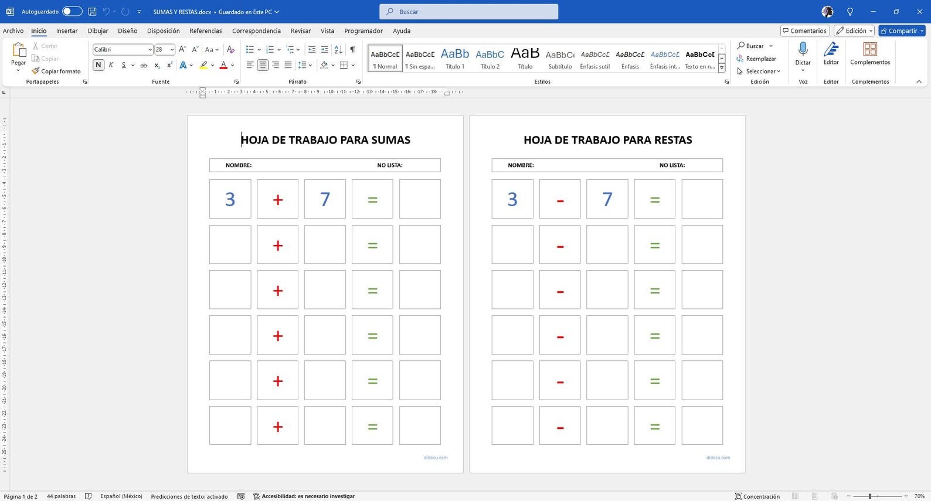
Task: Toggle bold N formatting button
Action: point(98,65)
